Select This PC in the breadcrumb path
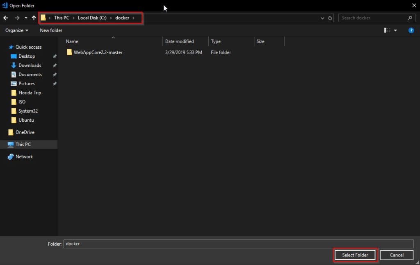Screen dimensions: 420x265 [x=62, y=18]
